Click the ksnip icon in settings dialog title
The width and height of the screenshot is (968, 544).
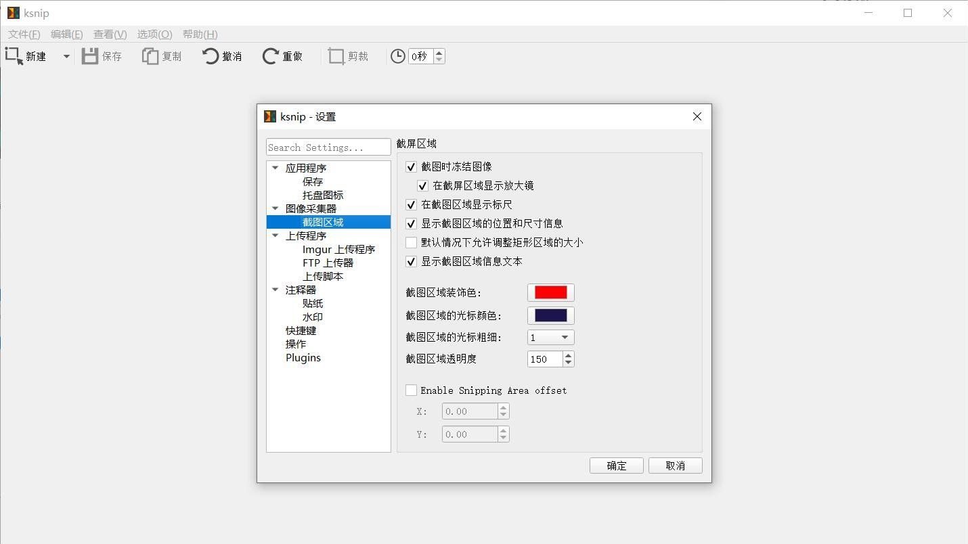[270, 116]
